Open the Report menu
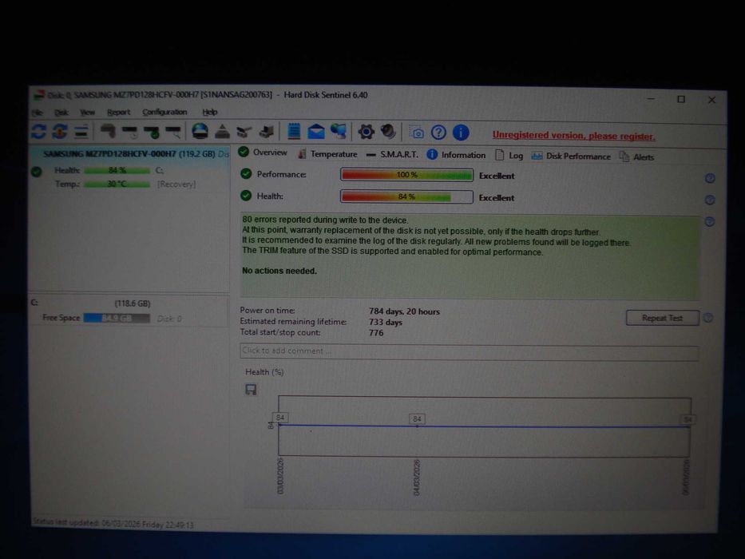The image size is (745, 559). (118, 113)
